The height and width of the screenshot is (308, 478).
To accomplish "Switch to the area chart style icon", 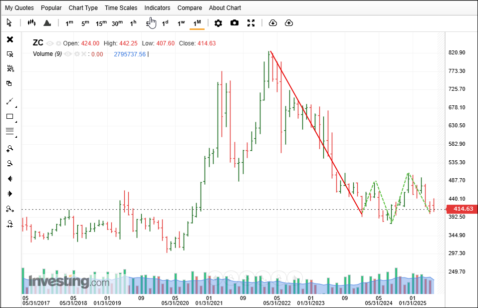I will [x=47, y=23].
